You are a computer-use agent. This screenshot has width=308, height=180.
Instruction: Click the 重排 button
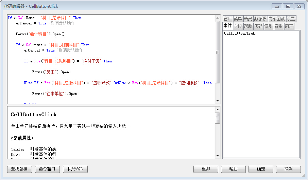tap(206, 169)
